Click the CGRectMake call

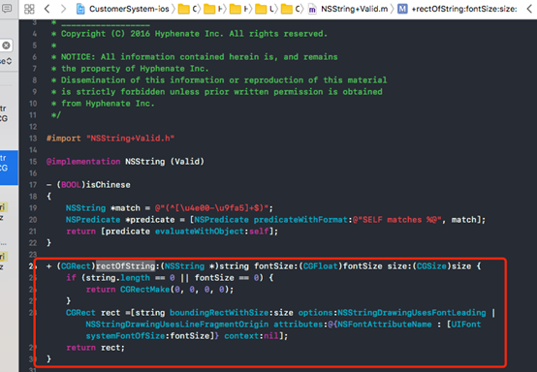(144, 290)
